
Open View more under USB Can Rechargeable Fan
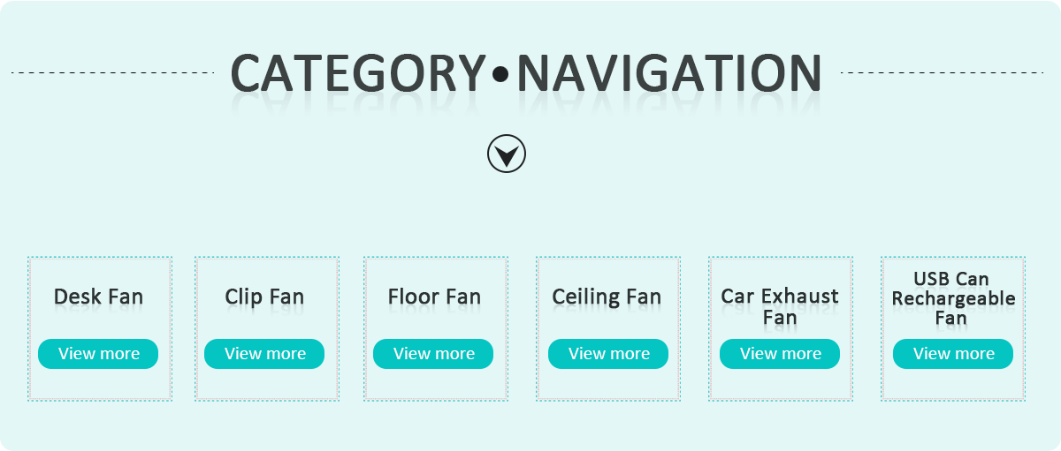pos(953,354)
